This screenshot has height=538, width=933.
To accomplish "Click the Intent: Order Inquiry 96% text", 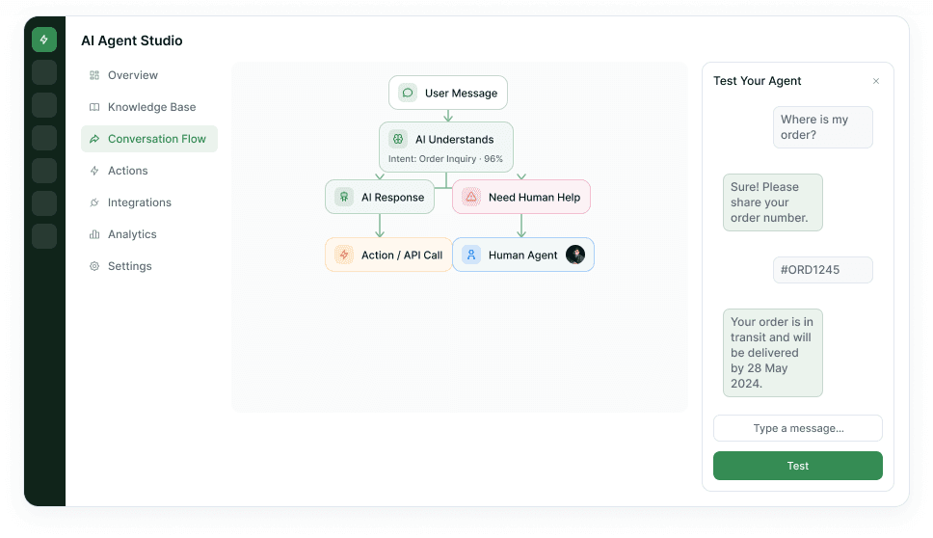I will [x=445, y=159].
